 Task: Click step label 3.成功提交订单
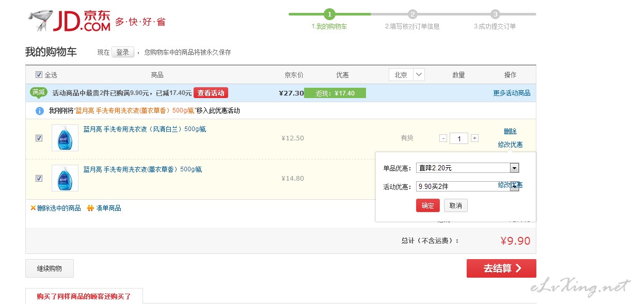(495, 26)
